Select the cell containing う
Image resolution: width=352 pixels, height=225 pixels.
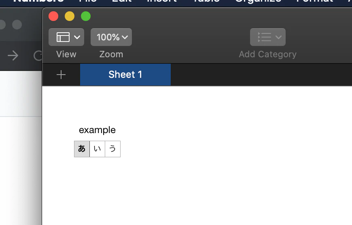click(112, 149)
